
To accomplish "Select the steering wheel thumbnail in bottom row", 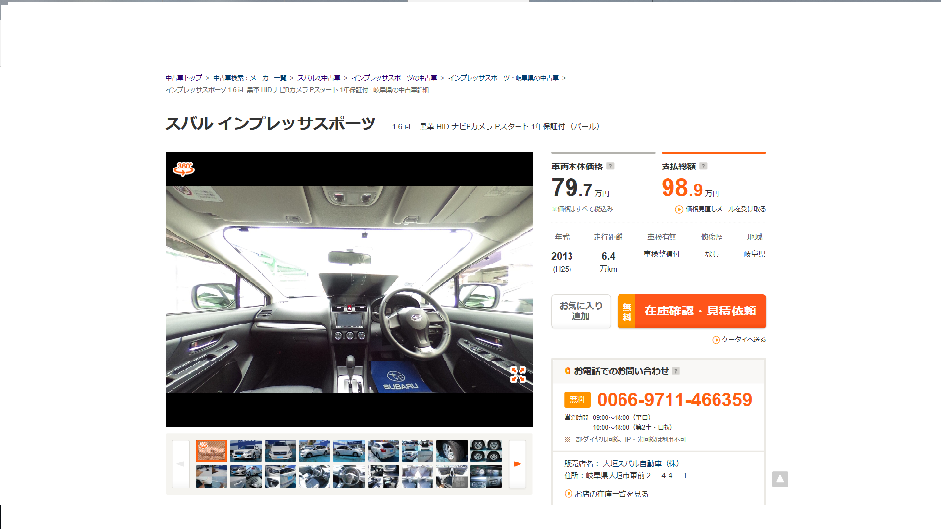I will click(x=349, y=477).
